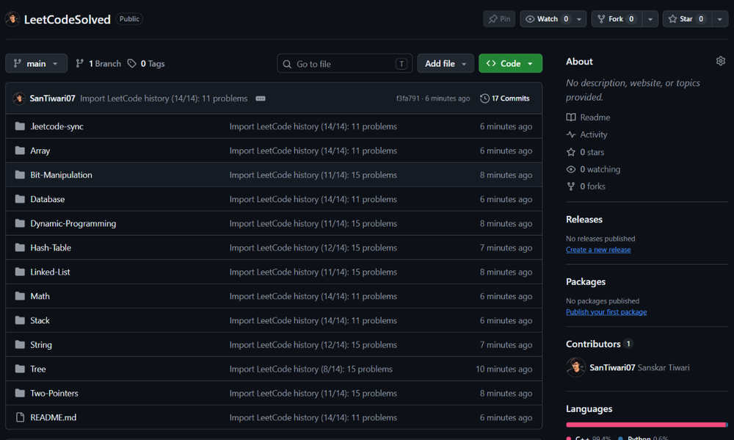Screen dimensions: 734x440
Task: Fork the repository
Action: [x=617, y=19]
